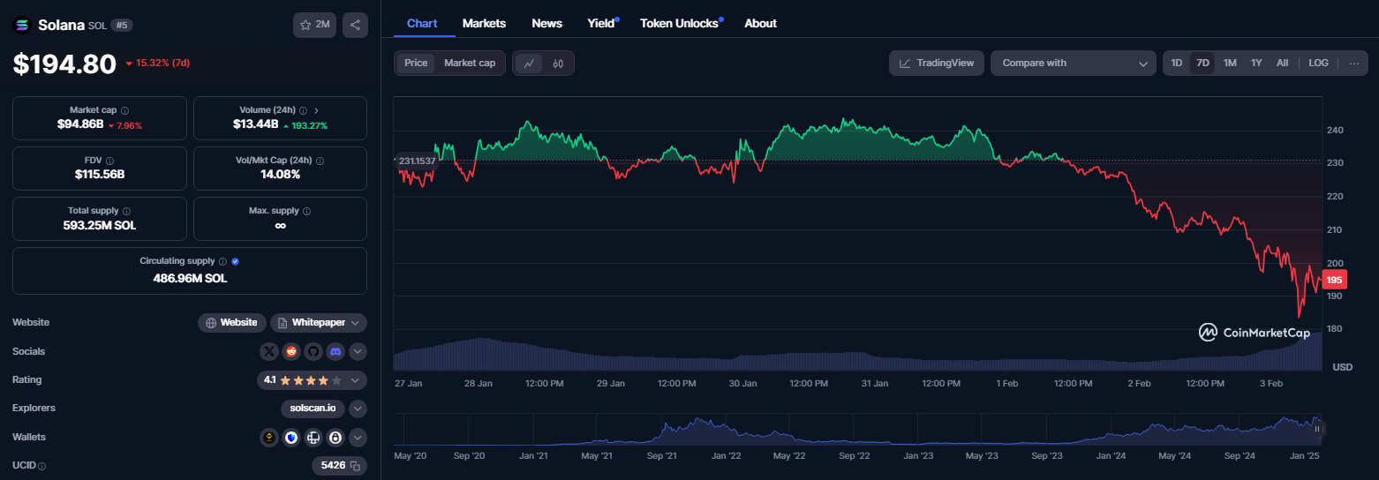Click the $194.80 price text
The image size is (1379, 480).
64,64
